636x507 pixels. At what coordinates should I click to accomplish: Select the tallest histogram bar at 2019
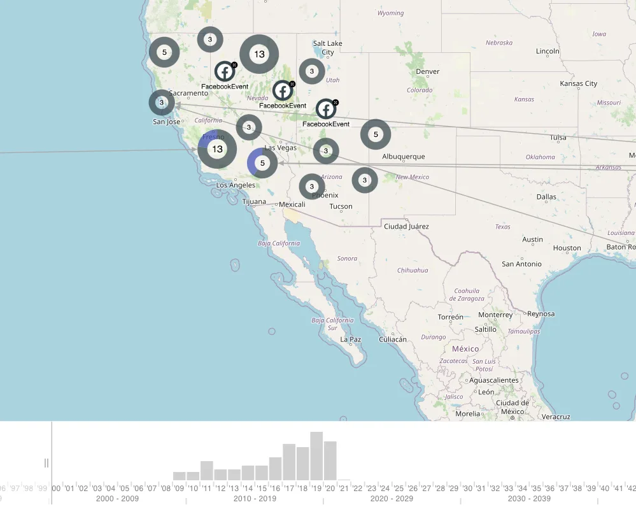316,456
